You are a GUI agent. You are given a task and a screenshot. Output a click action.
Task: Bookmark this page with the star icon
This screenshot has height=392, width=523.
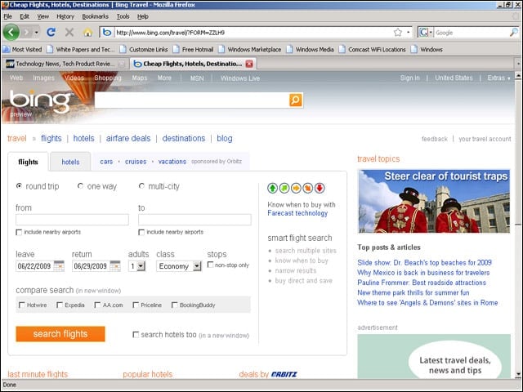(x=398, y=33)
